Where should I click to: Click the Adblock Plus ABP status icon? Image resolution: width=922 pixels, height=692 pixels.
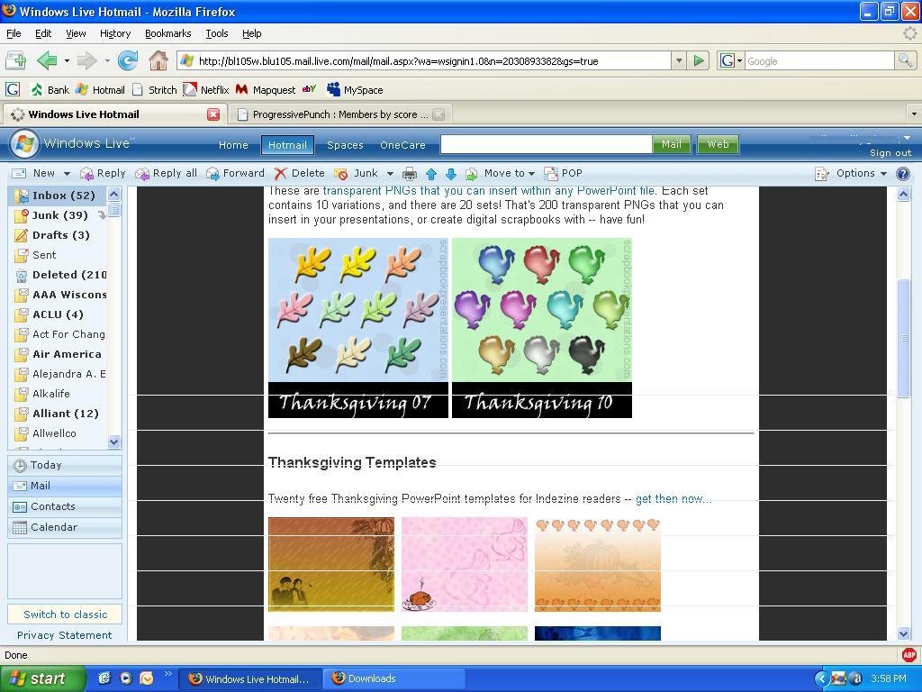909,654
